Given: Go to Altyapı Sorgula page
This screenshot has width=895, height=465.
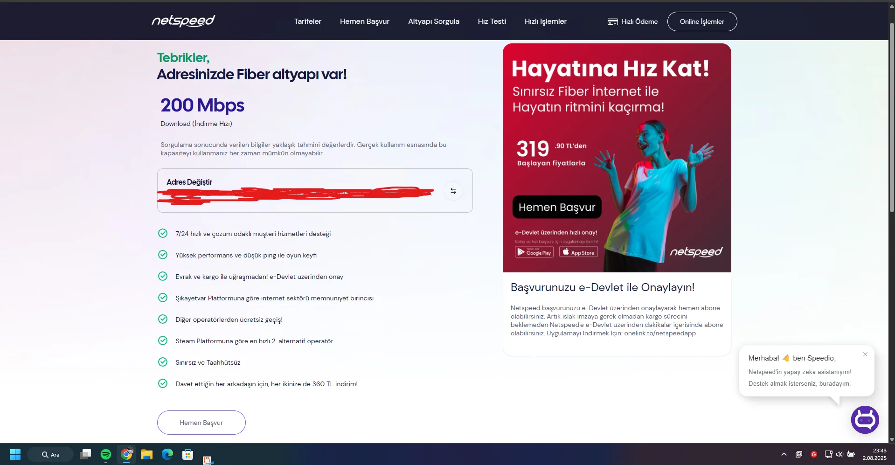Looking at the screenshot, I should point(434,21).
